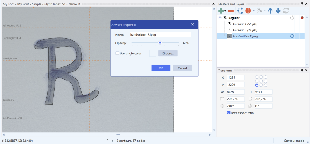The width and height of the screenshot is (310, 144).
Task: Move layer down with blue down arrow
Action: [278, 11]
